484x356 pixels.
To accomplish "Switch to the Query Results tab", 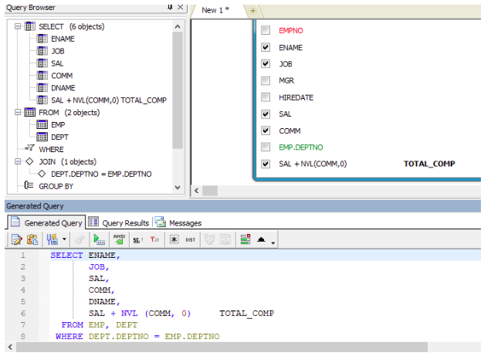I will pyautogui.click(x=119, y=222).
